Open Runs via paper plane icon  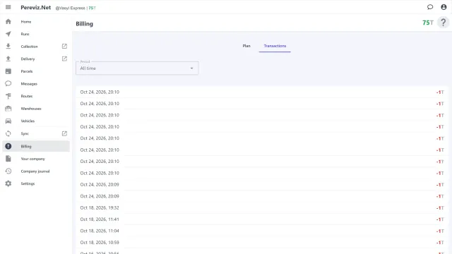(8, 34)
